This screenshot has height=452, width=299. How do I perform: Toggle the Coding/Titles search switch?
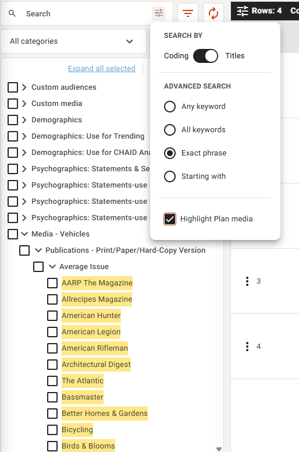(x=205, y=56)
